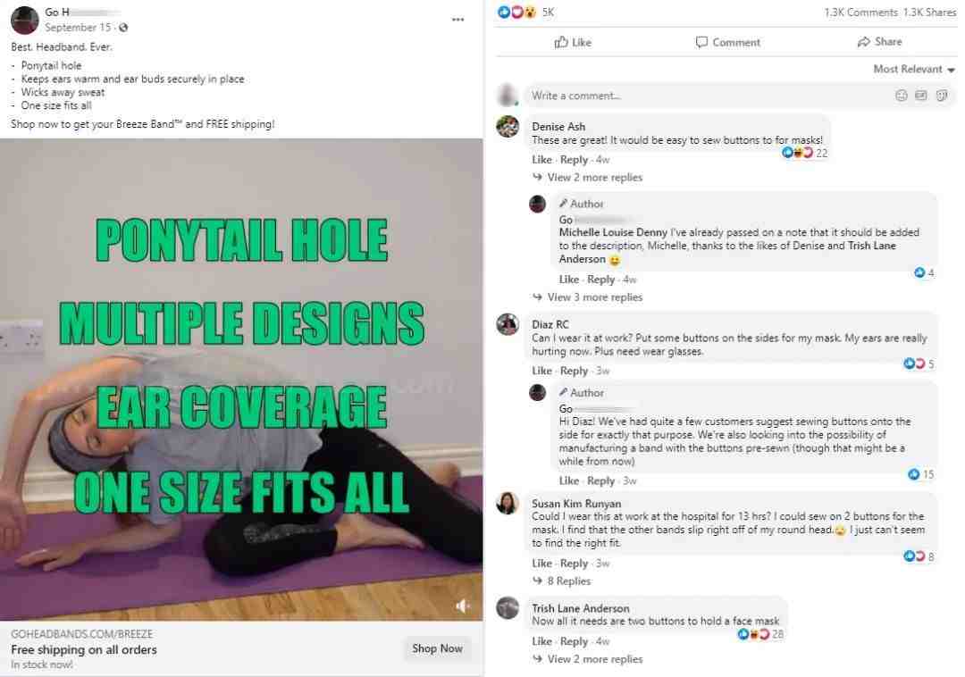Screen dimensions: 965x677
Task: Open the 1.3K Comments link
Action: (861, 13)
